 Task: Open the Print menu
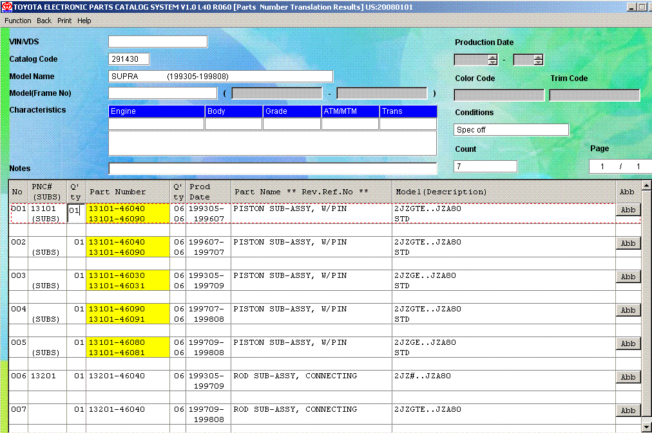(64, 21)
